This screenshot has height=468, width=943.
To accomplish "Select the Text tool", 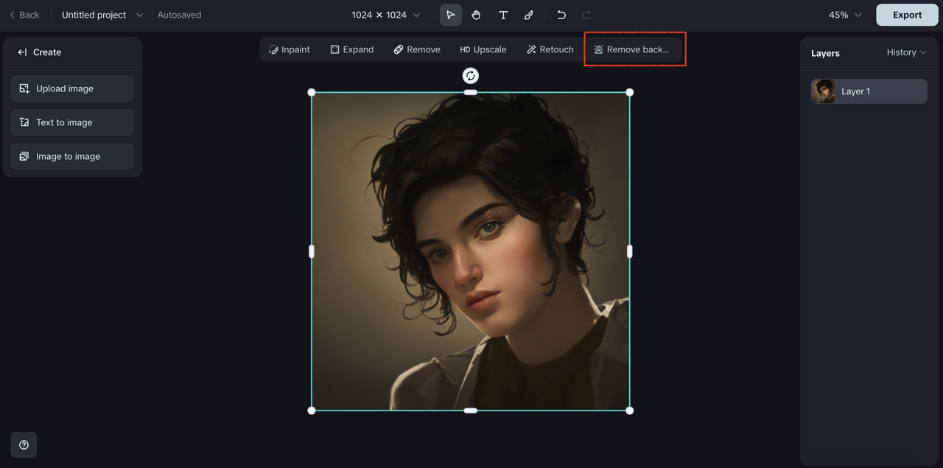I will pos(503,15).
